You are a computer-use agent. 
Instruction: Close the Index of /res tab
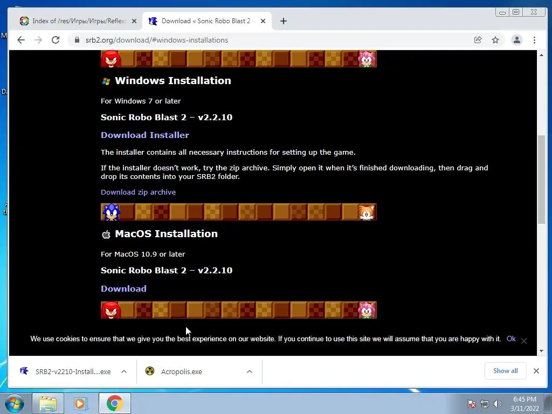tap(134, 21)
